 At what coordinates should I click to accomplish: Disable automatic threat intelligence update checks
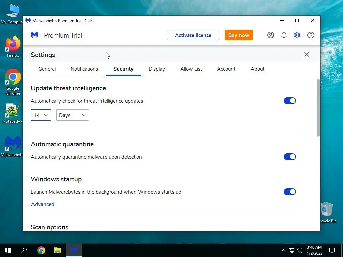coord(290,101)
